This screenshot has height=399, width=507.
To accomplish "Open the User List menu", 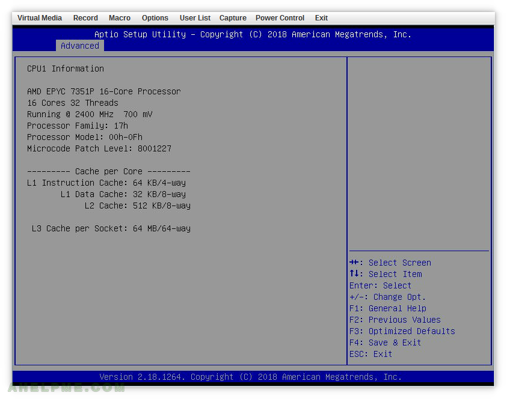I will 195,18.
